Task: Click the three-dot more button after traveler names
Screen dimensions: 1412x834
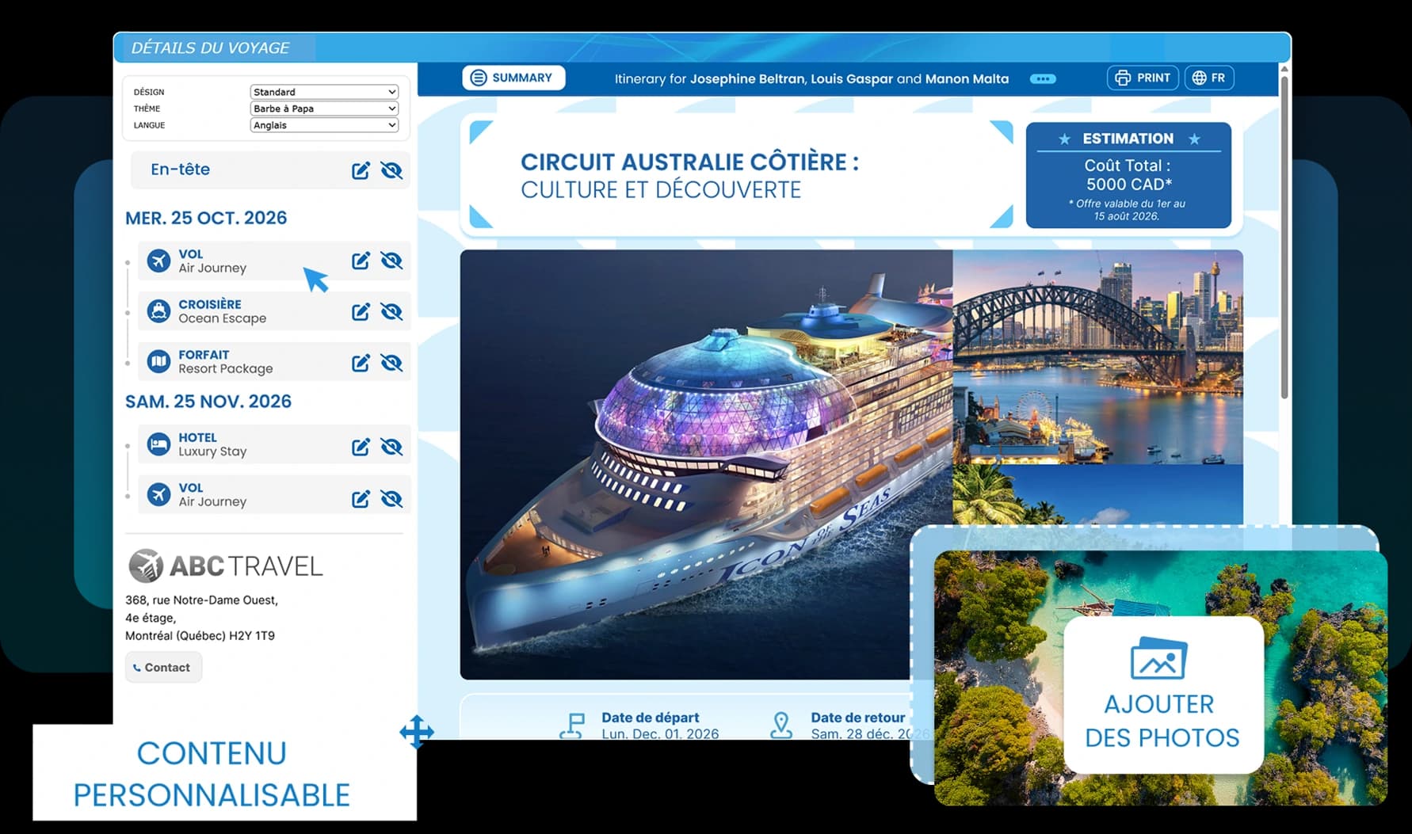Action: tap(1043, 78)
